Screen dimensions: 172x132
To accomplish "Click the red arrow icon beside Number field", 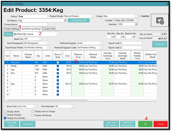I will (136, 24).
